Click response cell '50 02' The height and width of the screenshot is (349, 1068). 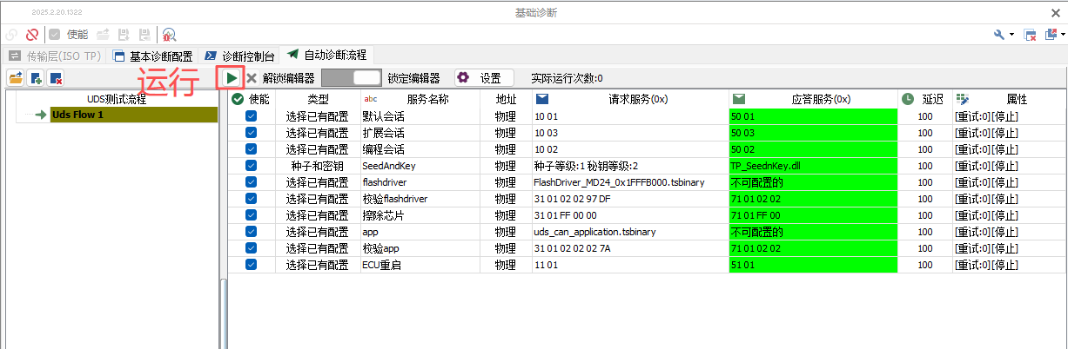813,148
